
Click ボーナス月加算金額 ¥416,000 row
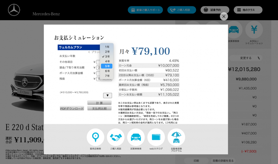(149, 80)
